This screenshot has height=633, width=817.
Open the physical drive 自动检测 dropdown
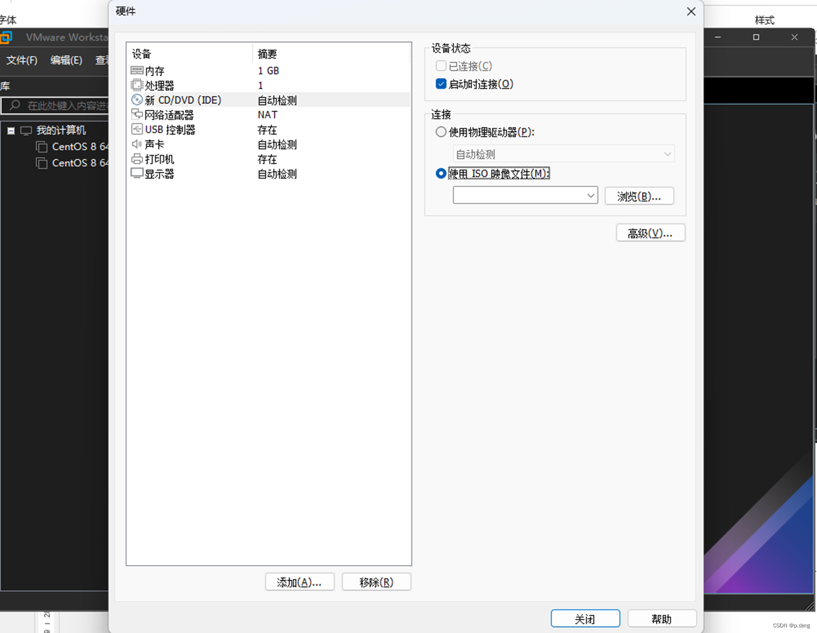(564, 154)
